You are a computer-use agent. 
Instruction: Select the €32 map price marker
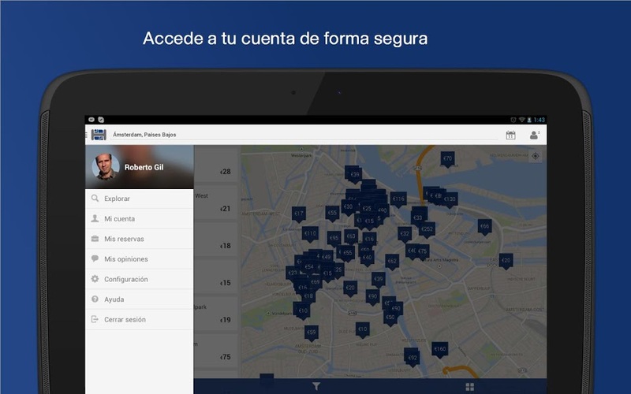point(405,234)
